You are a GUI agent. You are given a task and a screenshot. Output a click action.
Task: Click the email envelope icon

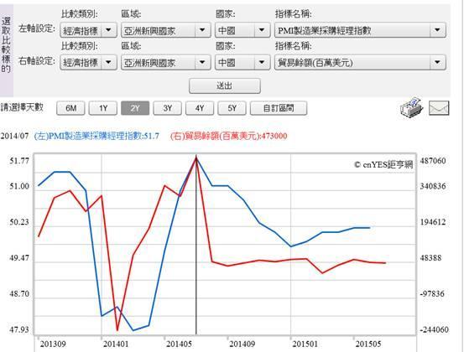tap(439, 108)
